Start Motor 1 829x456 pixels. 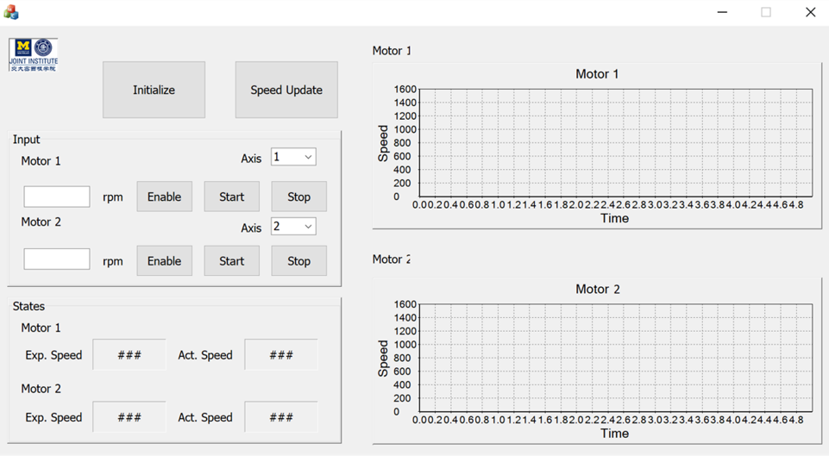click(231, 197)
